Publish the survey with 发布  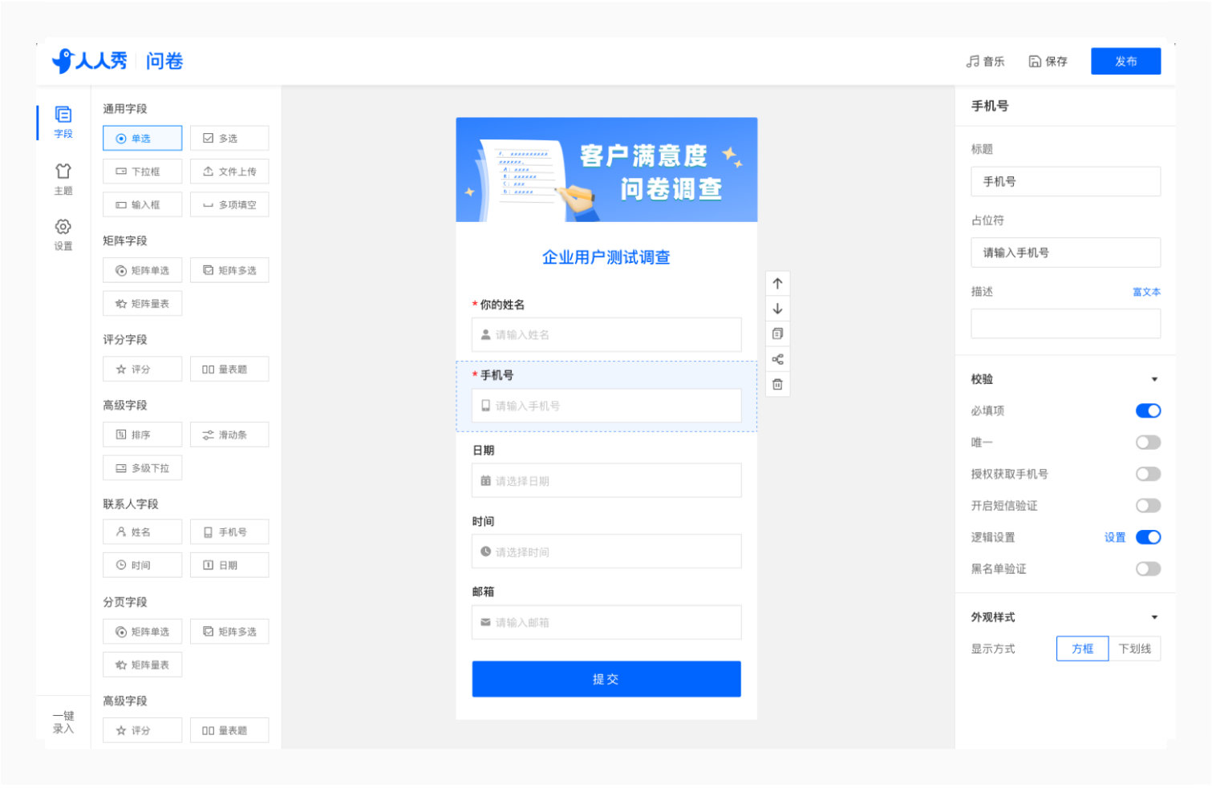tap(1125, 61)
